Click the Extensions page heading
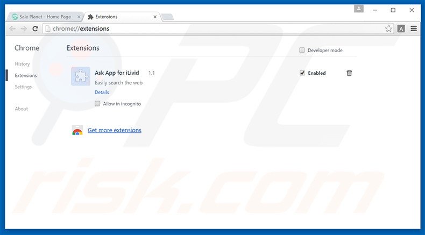The height and width of the screenshot is (235, 425). click(83, 48)
